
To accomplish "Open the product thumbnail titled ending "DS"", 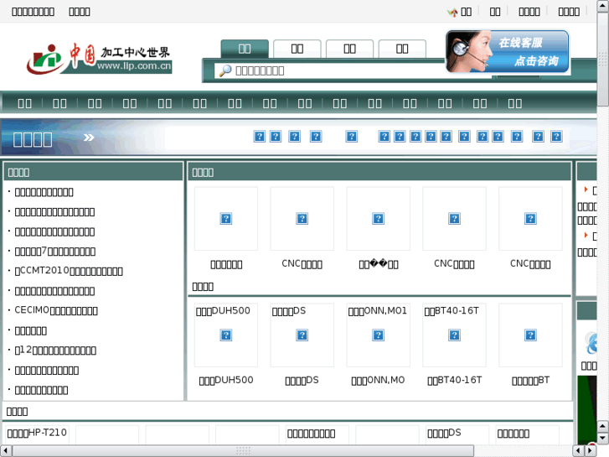I will click(302, 335).
